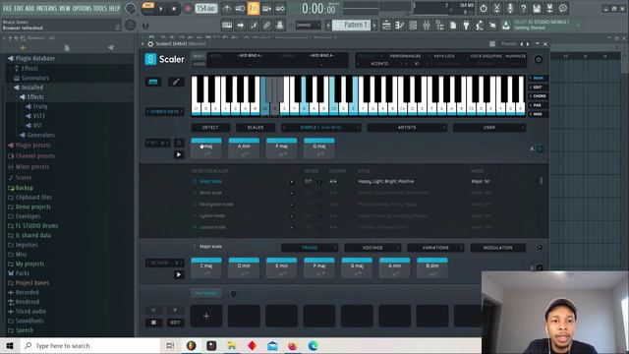The image size is (629, 354).
Task: Switch to the CHORD page tab
Action: [x=538, y=96]
